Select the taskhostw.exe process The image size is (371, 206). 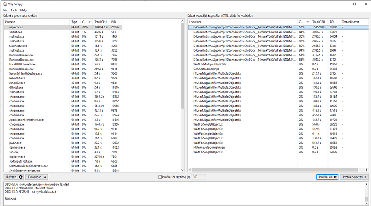(x=63, y=46)
